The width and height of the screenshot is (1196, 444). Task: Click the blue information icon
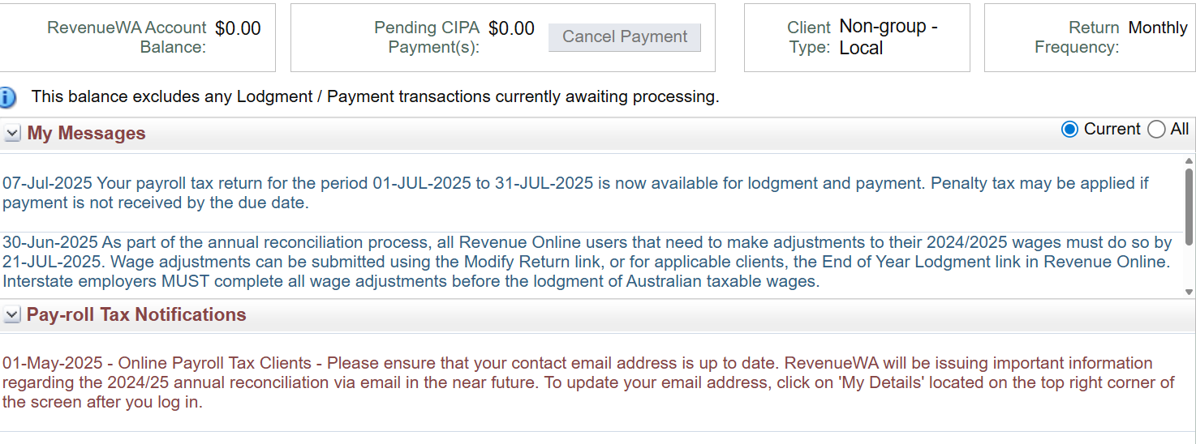coord(6,98)
